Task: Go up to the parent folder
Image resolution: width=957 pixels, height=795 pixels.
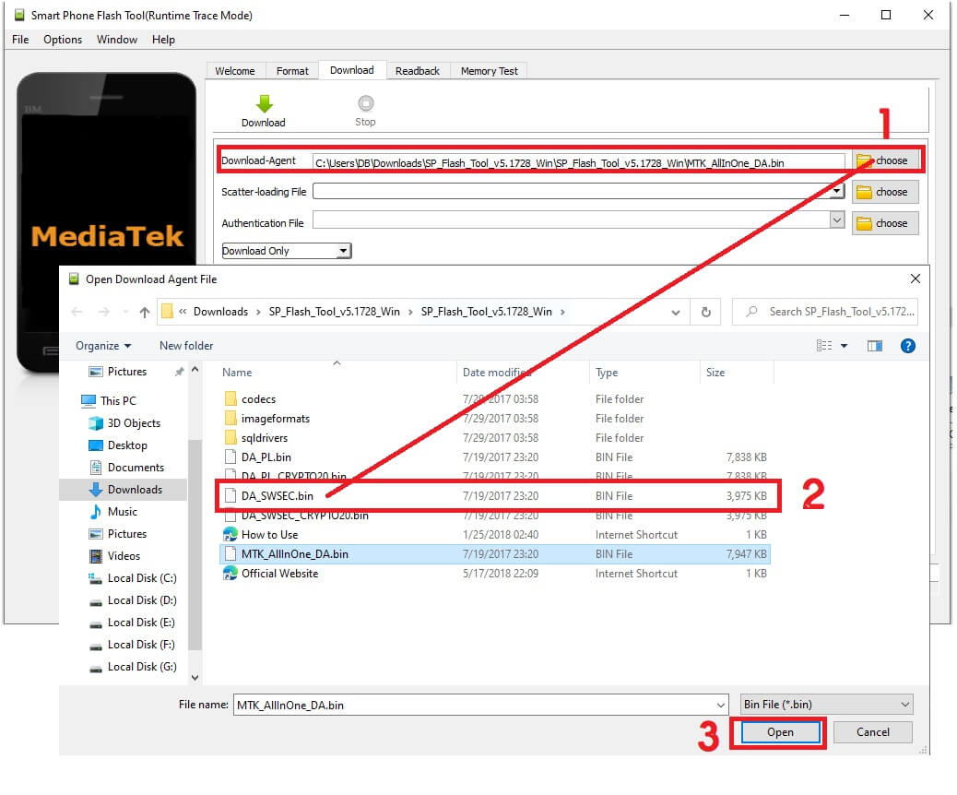Action: (x=144, y=312)
